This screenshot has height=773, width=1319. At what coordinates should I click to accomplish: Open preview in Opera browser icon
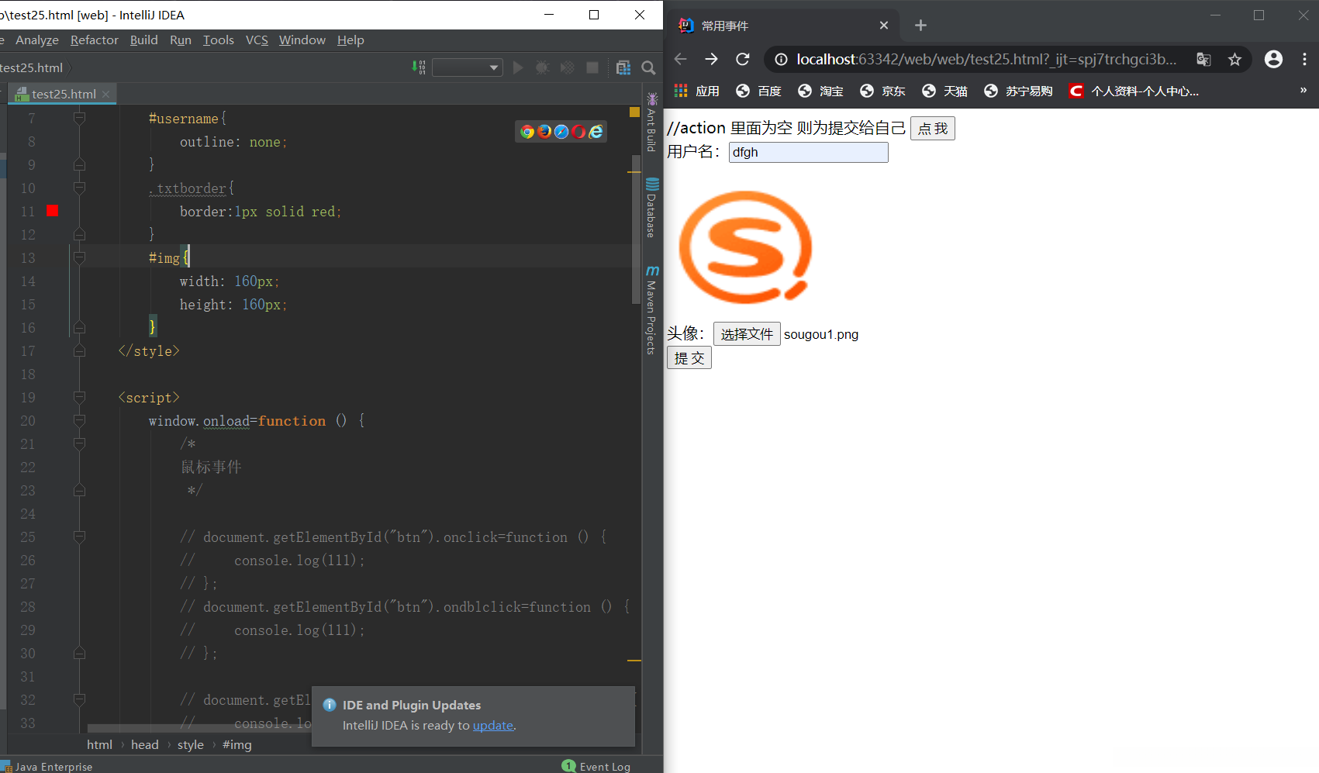click(x=578, y=132)
